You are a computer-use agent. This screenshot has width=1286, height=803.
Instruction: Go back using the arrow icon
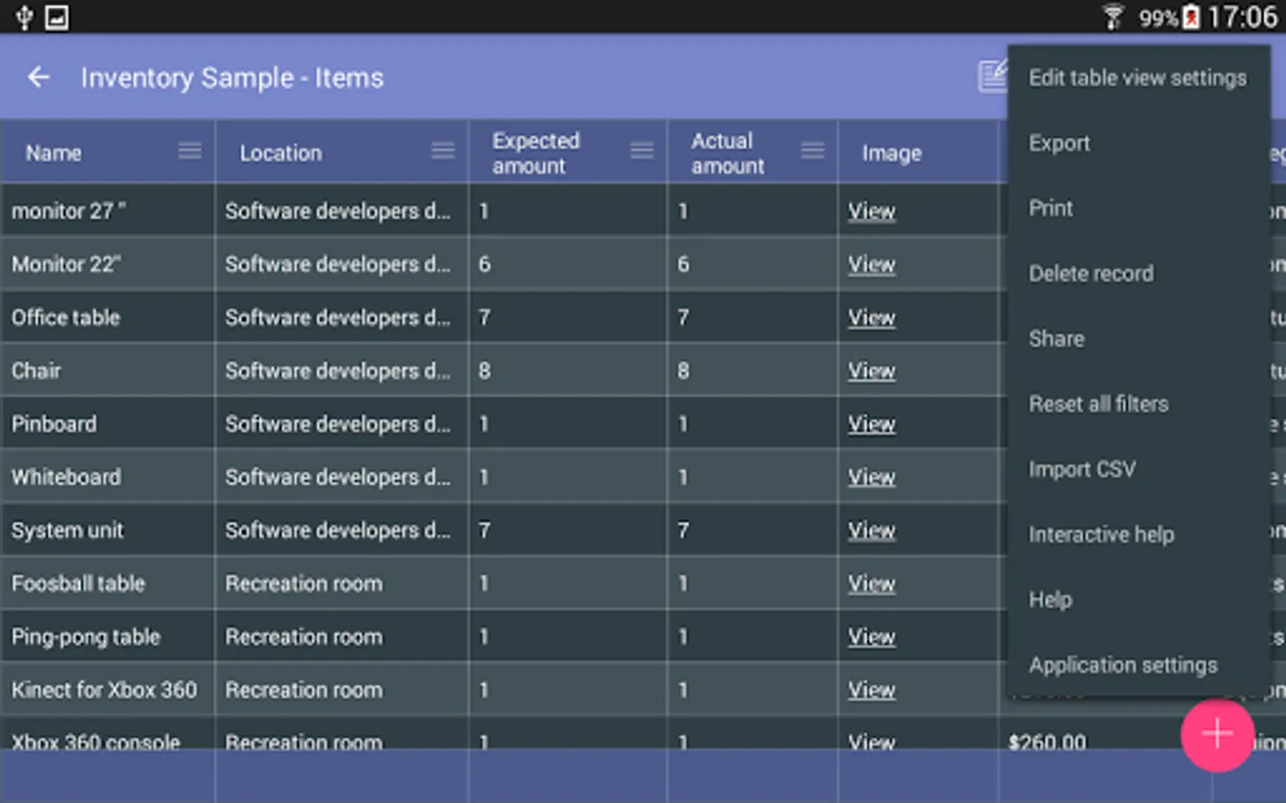point(38,78)
